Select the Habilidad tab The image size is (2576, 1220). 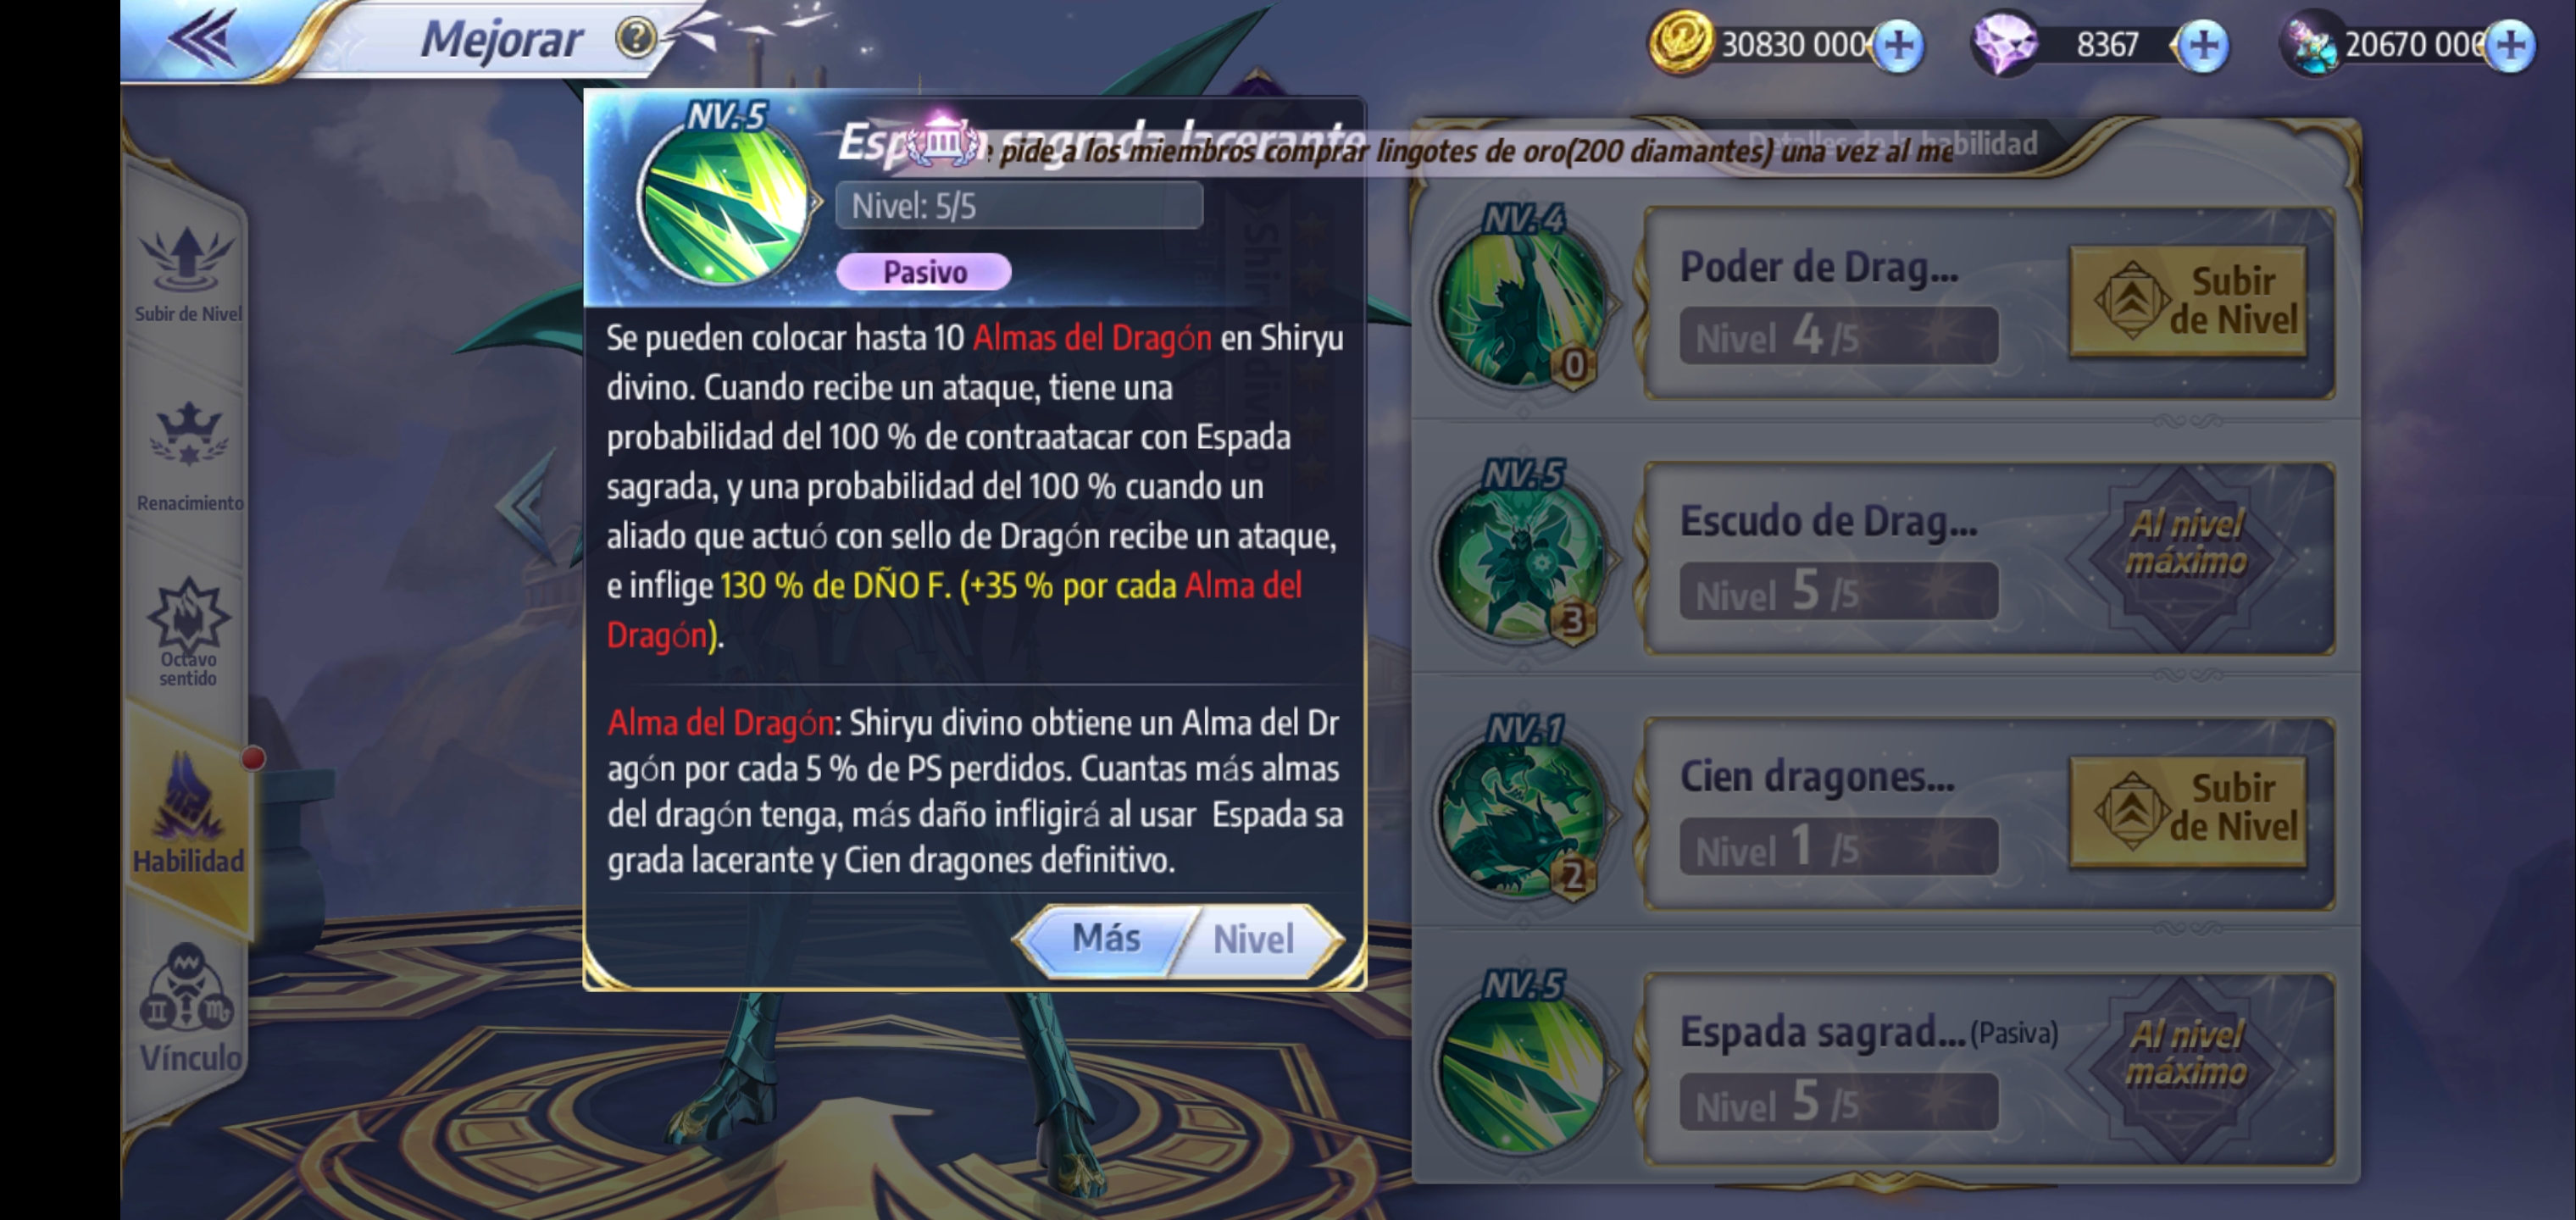(x=188, y=813)
